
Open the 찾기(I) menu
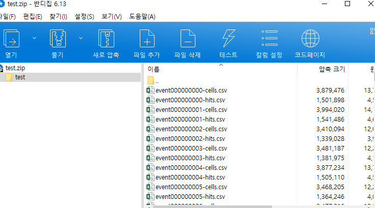click(x=58, y=17)
